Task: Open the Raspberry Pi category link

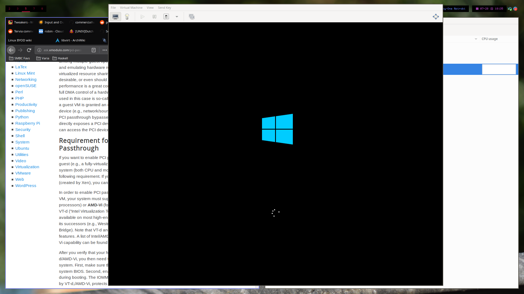Action: coord(27,123)
